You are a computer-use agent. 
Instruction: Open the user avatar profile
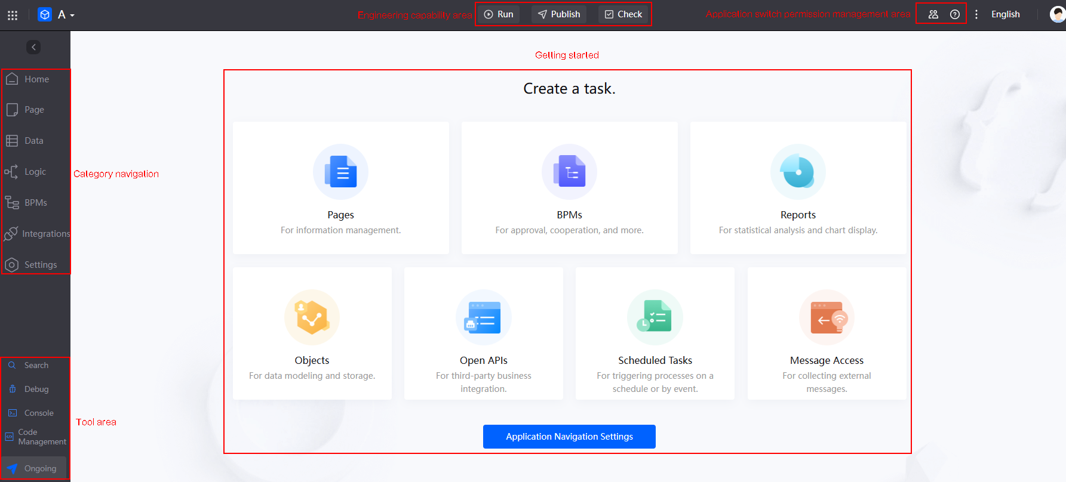tap(1058, 14)
